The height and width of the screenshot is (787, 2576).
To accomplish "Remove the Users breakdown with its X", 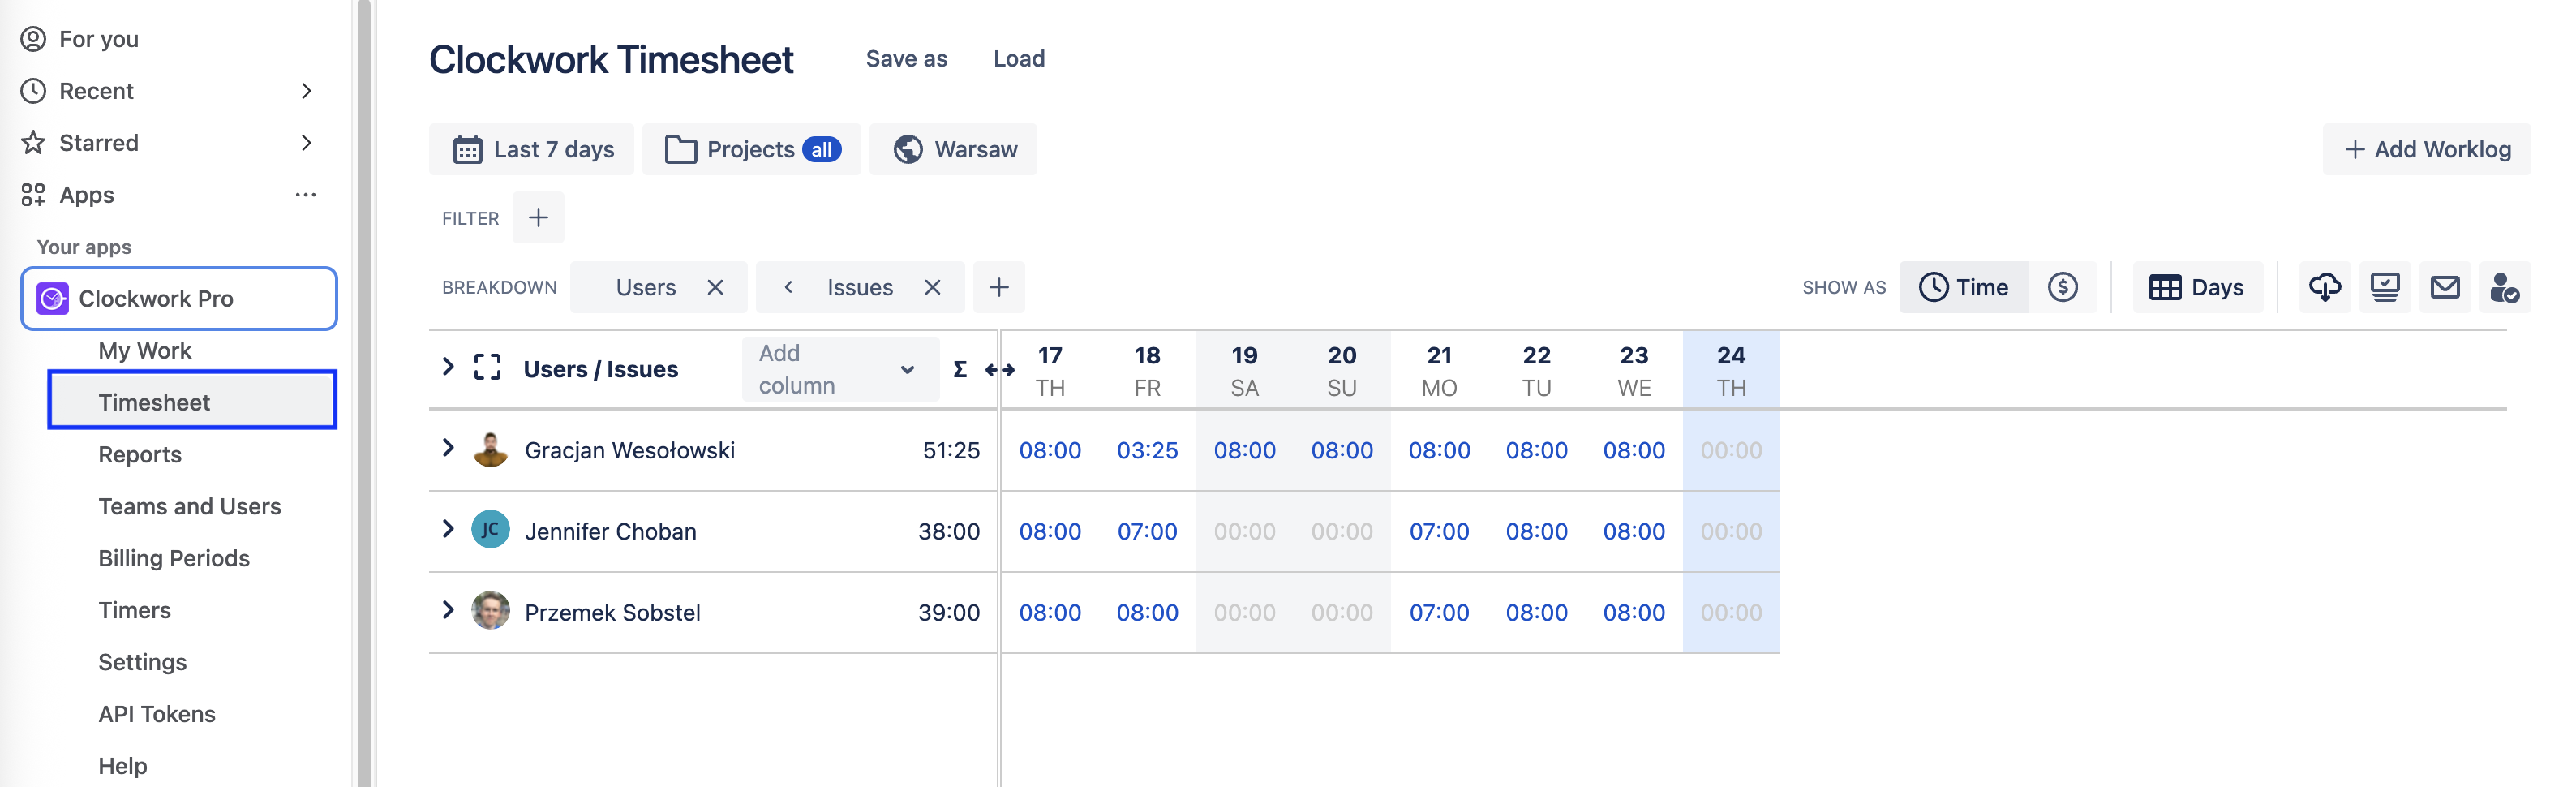I will (x=716, y=287).
